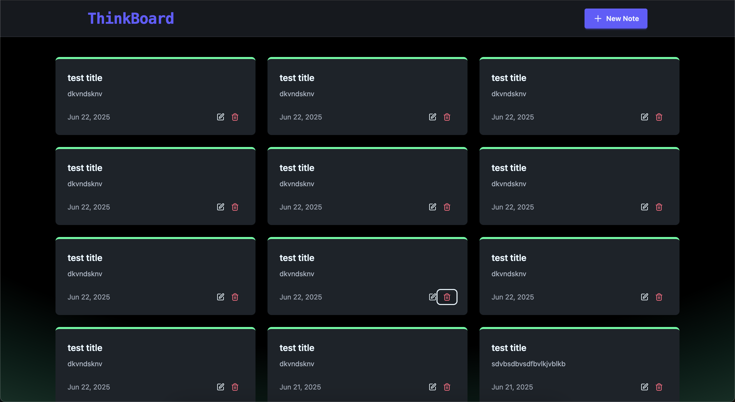
Task: Delete the note in third row, right column
Action: [x=659, y=297]
